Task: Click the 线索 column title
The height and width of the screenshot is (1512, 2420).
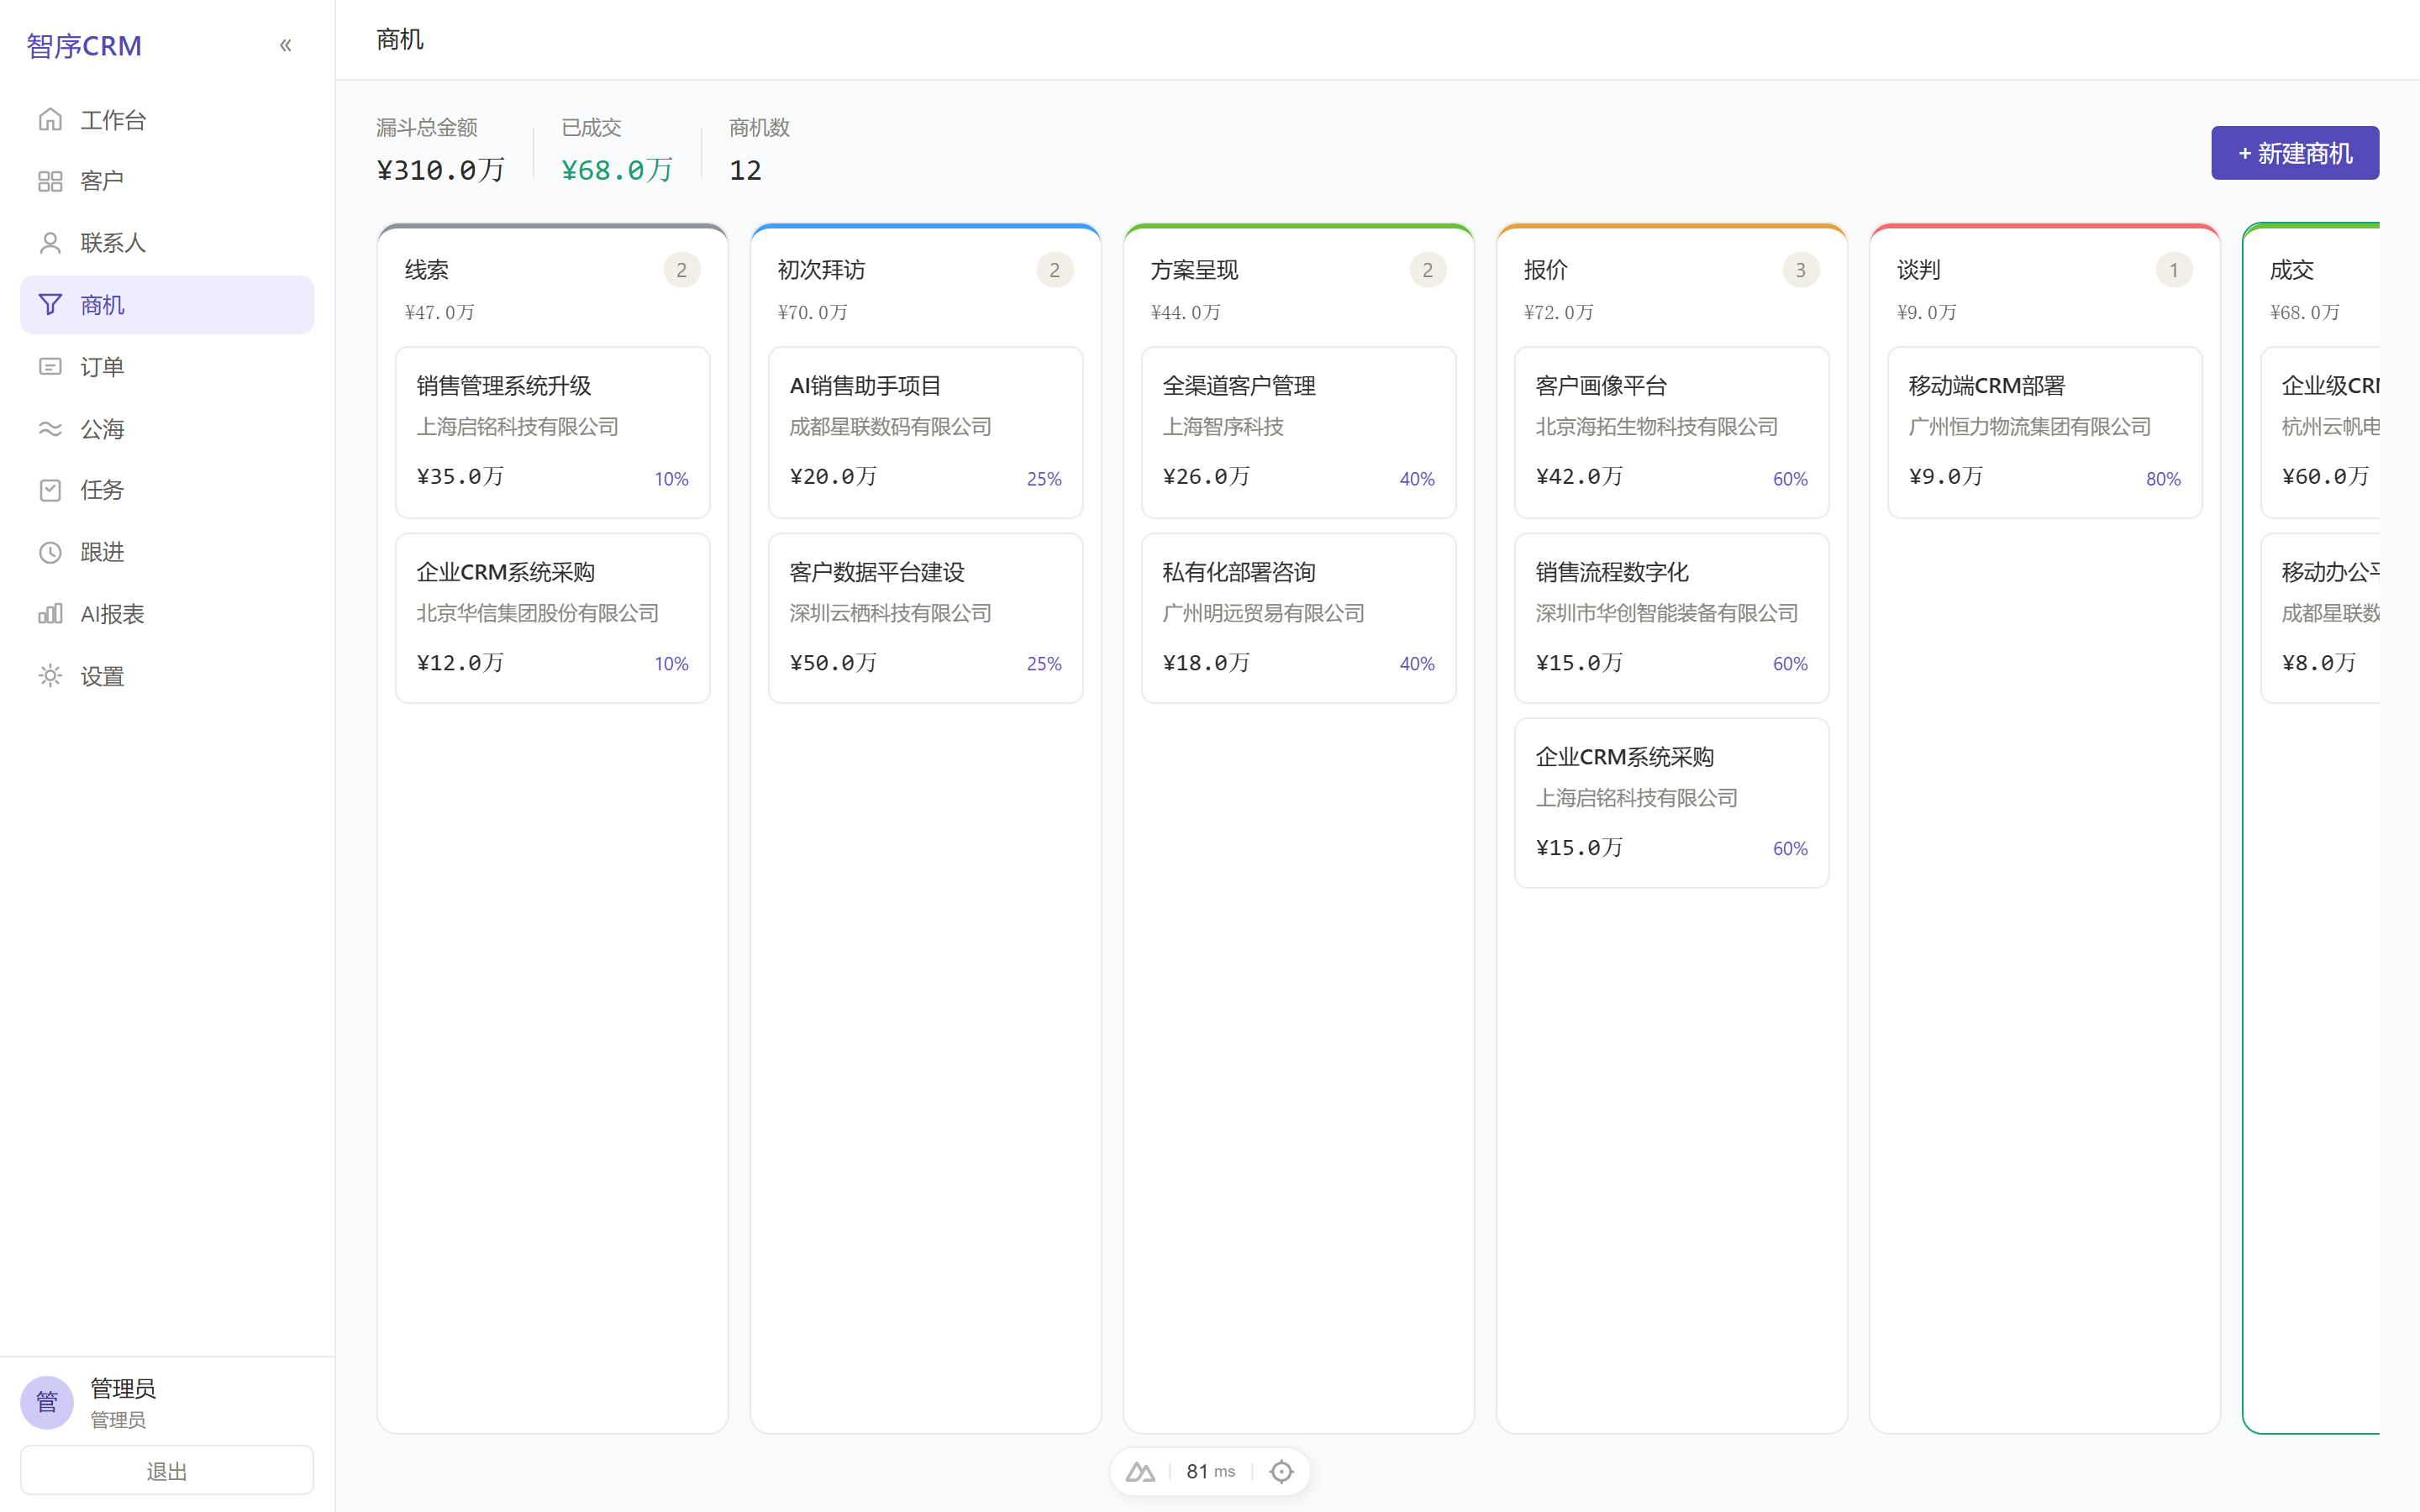Action: 427,270
